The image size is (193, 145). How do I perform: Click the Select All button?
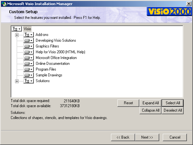(173, 103)
